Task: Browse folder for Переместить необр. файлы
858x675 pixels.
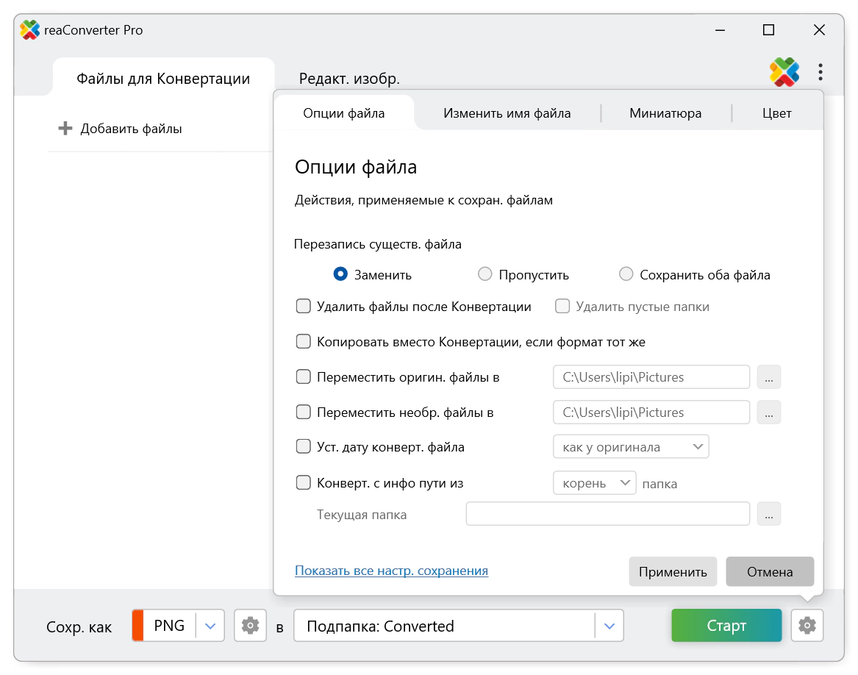Action: tap(768, 413)
